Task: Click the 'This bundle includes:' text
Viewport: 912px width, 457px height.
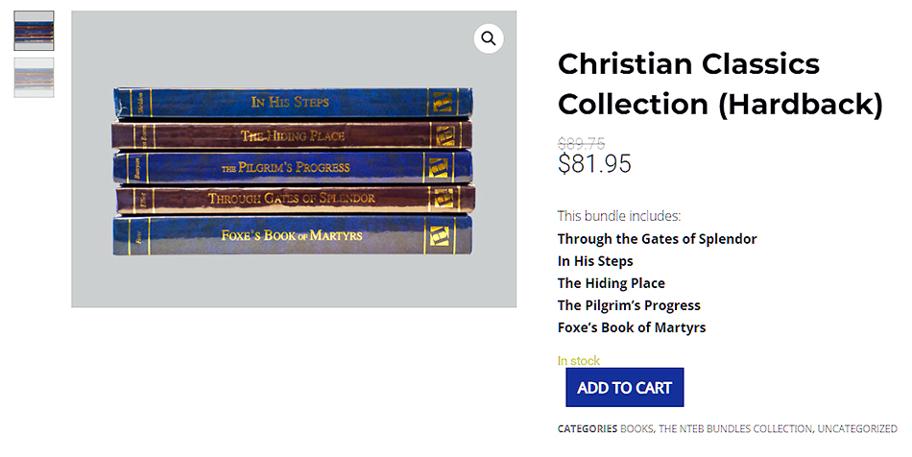Action: pyautogui.click(x=619, y=216)
